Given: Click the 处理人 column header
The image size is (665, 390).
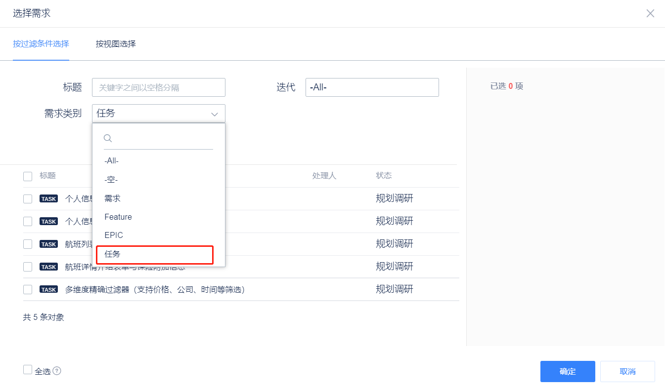Looking at the screenshot, I should pos(324,176).
